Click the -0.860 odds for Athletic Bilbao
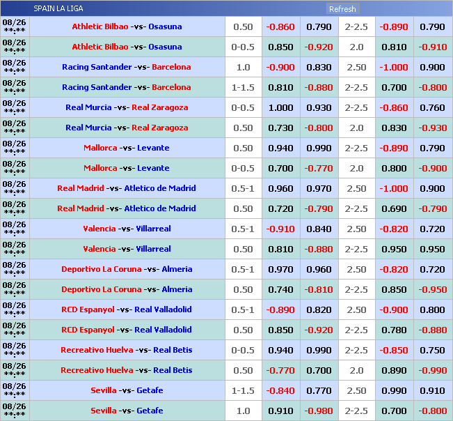The width and height of the screenshot is (453, 421). point(280,26)
